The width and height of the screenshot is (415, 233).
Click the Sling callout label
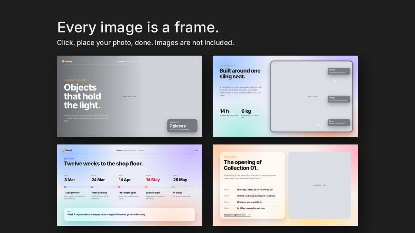coord(339,99)
